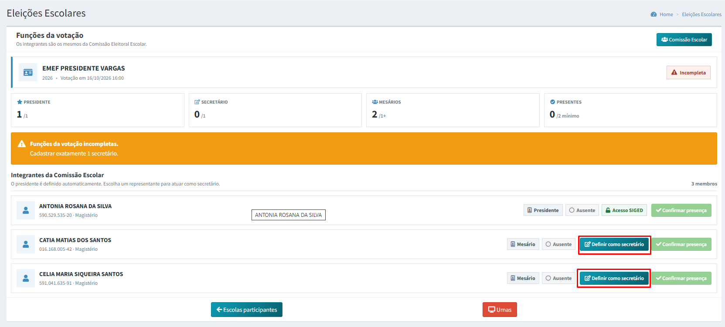The width and height of the screenshot is (725, 327).
Task: Click the 'Votação em 16/10/2026 16:00' text
Action: (92, 78)
